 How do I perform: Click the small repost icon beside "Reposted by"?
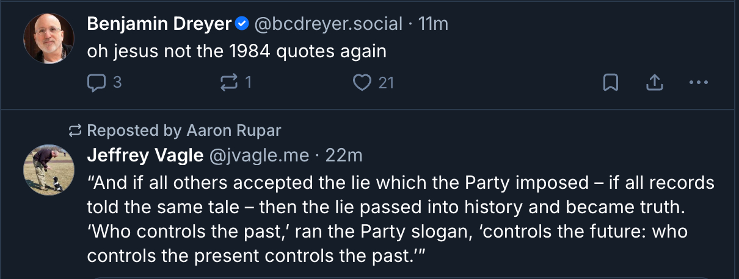pos(75,130)
